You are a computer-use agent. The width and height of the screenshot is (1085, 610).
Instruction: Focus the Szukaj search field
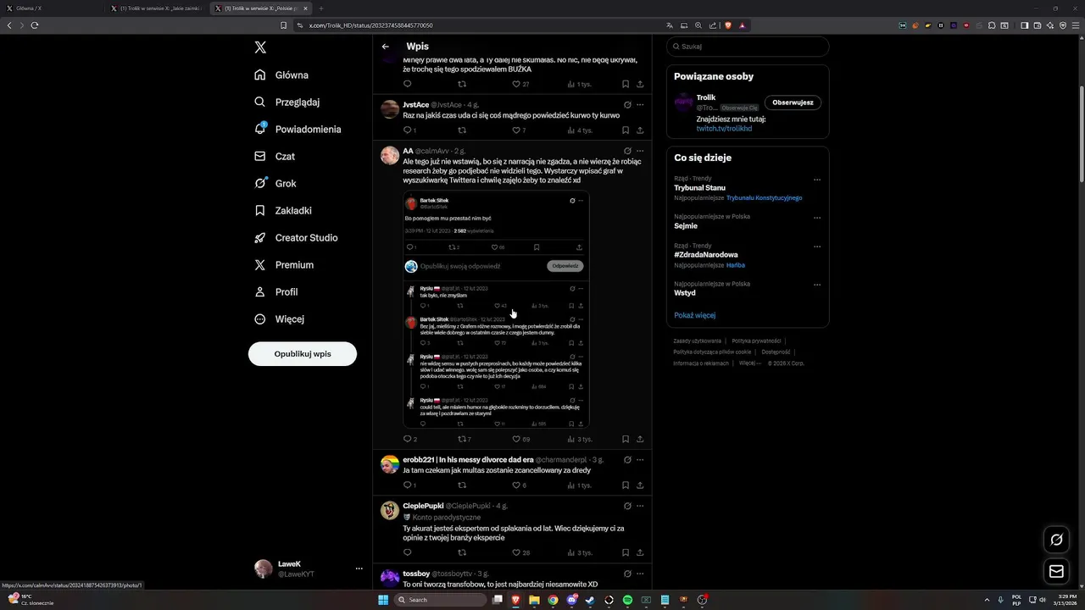pos(748,47)
